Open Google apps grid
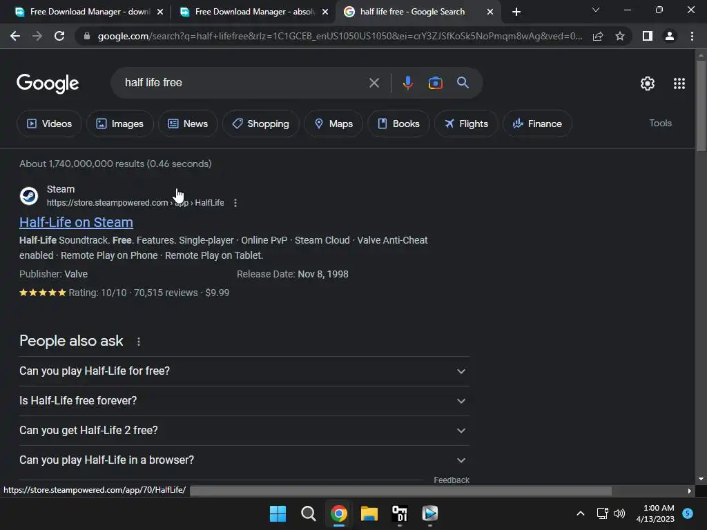 (679, 84)
